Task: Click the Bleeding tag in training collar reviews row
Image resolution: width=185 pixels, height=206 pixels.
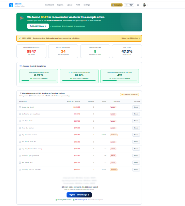Action: coord(114,169)
